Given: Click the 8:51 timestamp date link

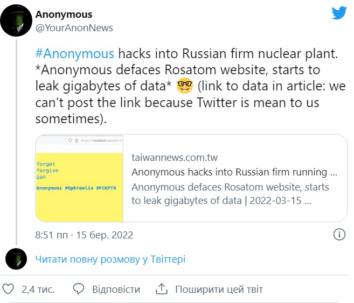Looking at the screenshot, I should tap(84, 235).
